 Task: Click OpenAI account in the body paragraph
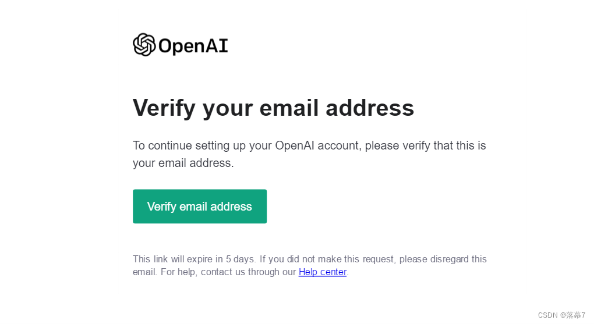point(317,146)
